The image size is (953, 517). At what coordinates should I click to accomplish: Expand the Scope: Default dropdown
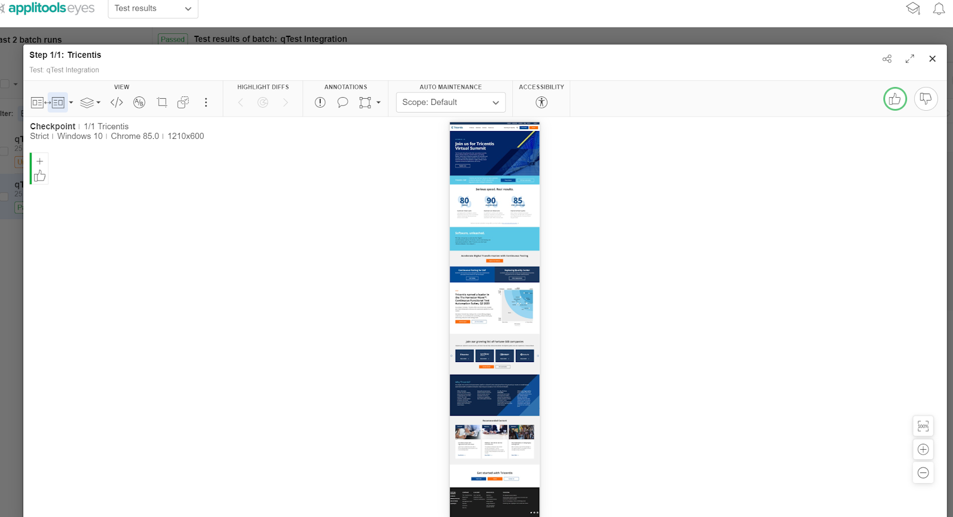click(x=450, y=102)
